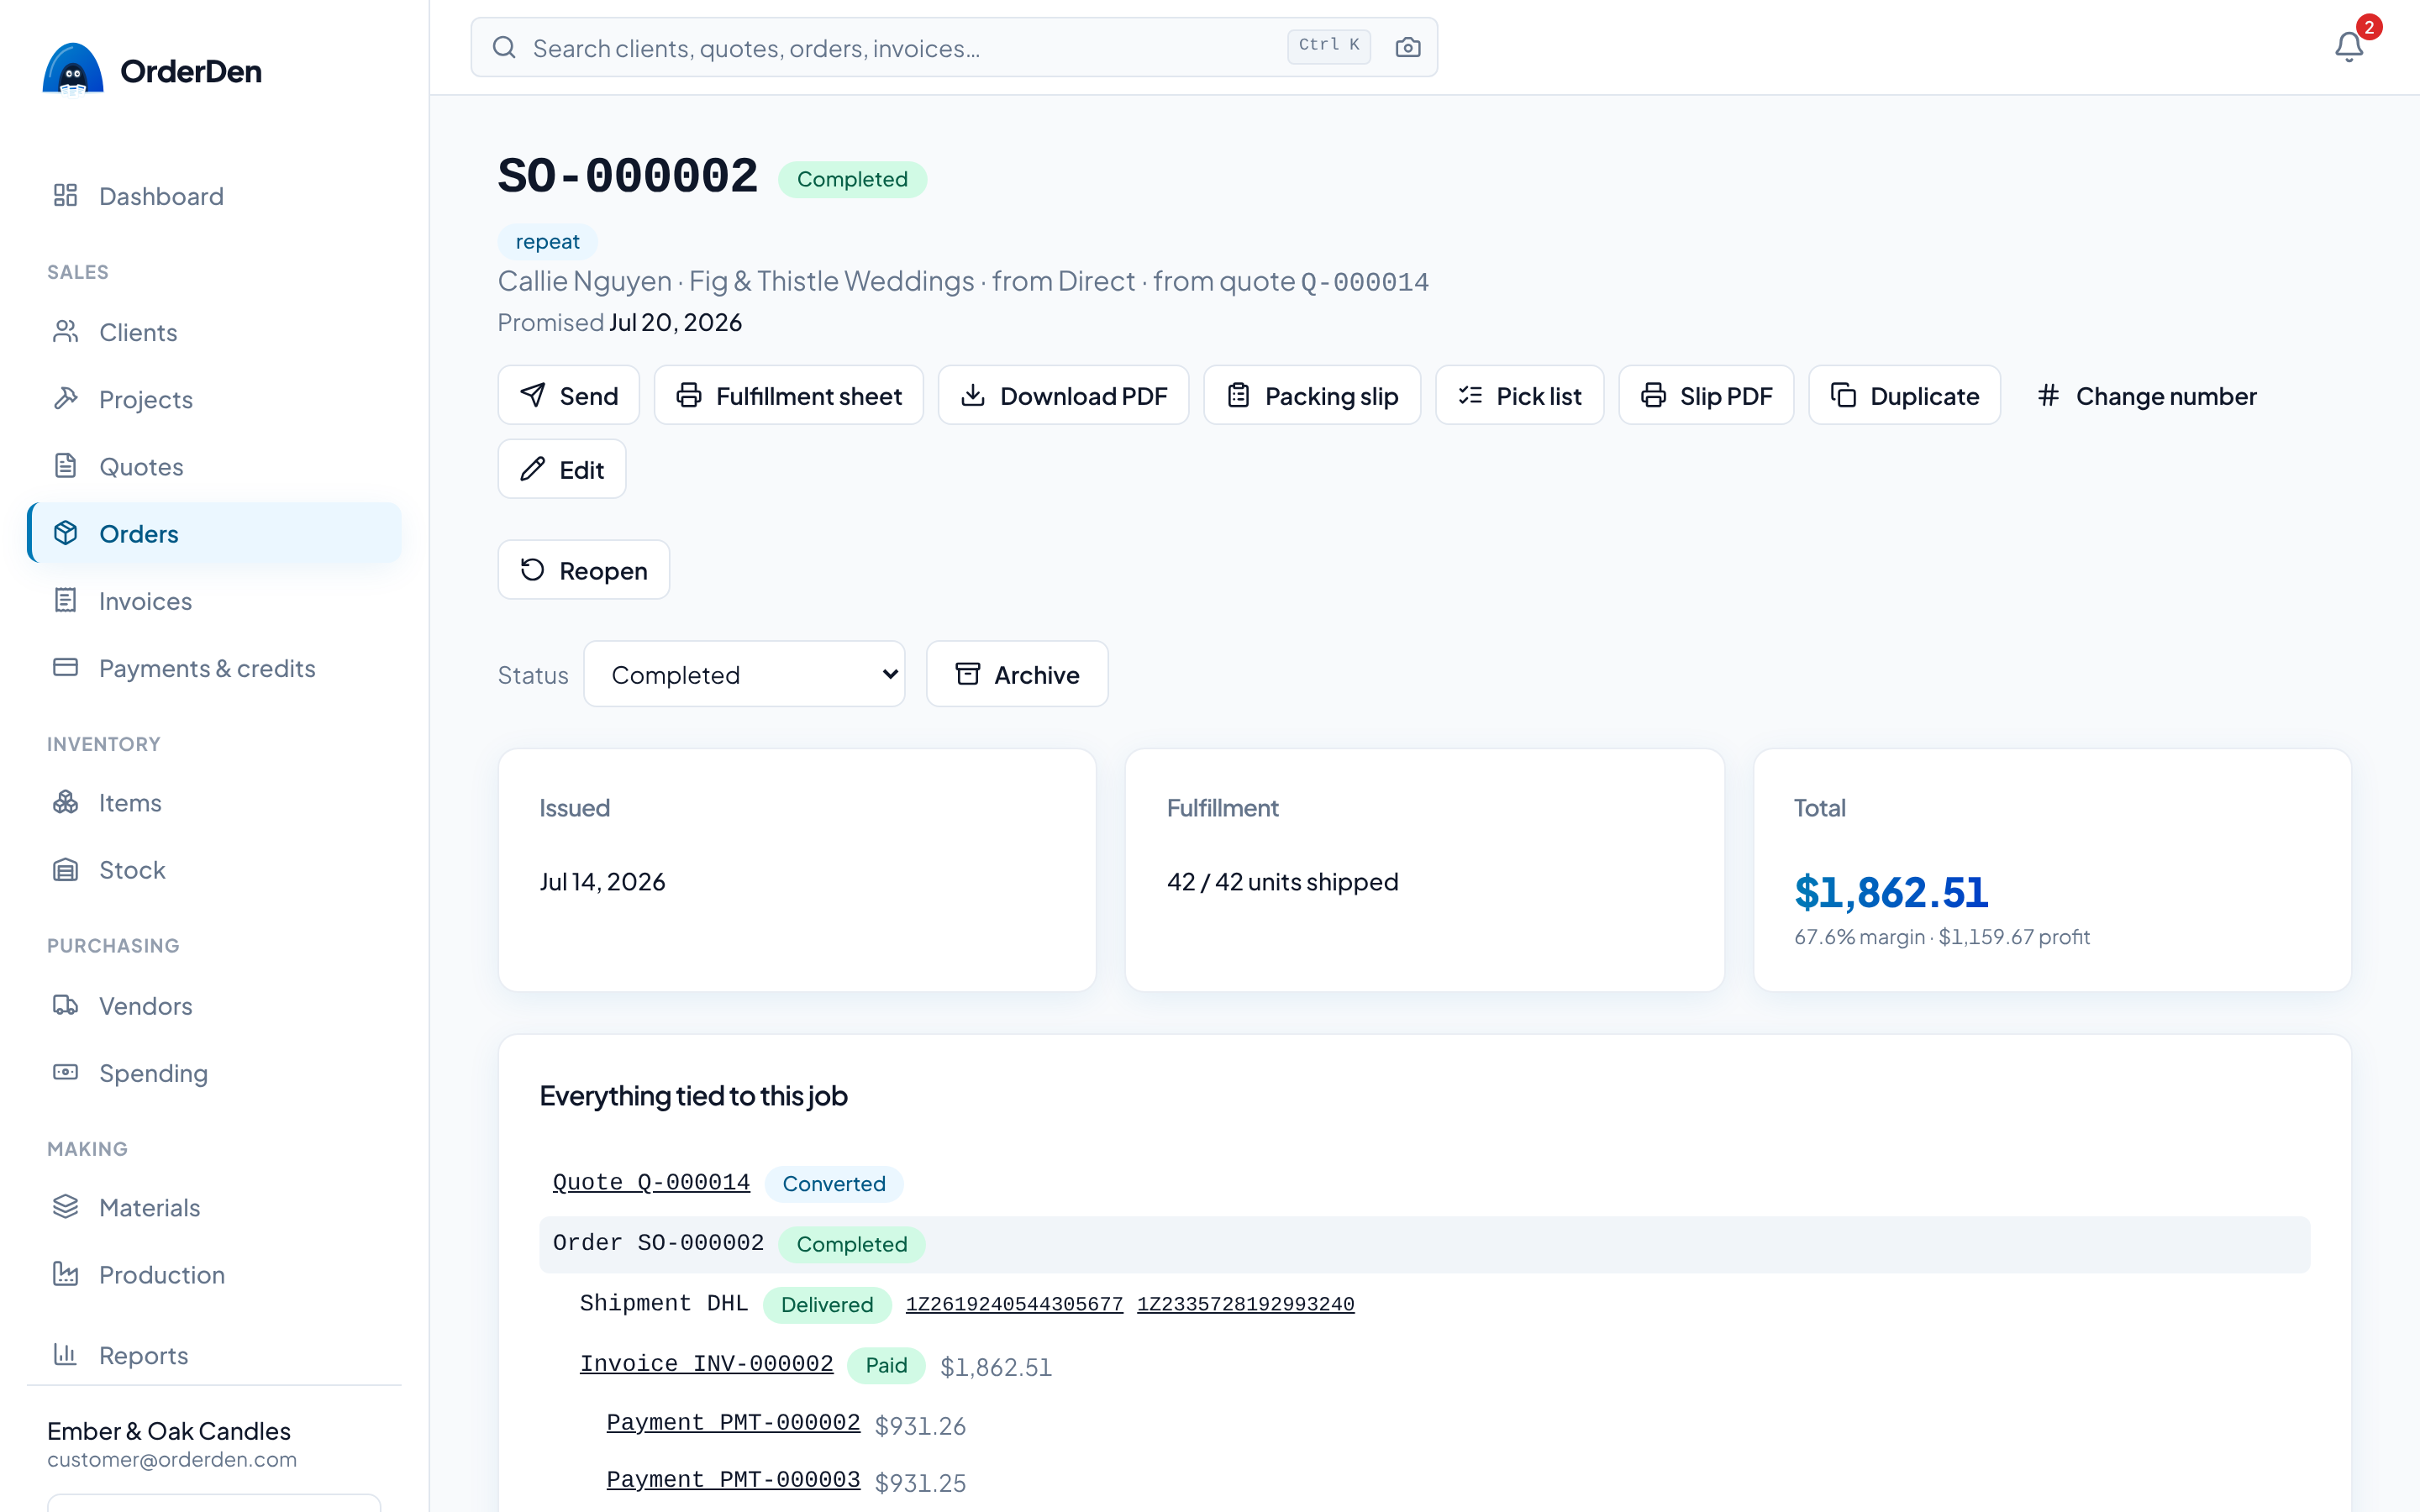Edit the order
Viewport: 2420px width, 1512px height.
562,469
